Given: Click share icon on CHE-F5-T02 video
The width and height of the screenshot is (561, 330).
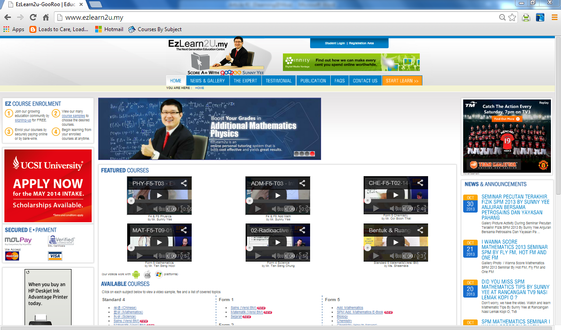Looking at the screenshot, I should [x=420, y=183].
